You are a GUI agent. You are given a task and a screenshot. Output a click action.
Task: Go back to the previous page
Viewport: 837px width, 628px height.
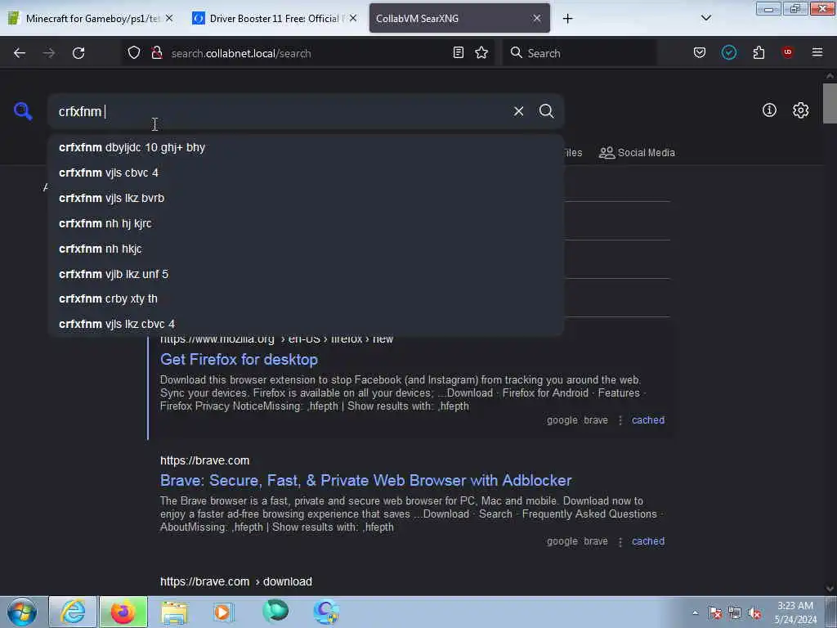point(20,53)
